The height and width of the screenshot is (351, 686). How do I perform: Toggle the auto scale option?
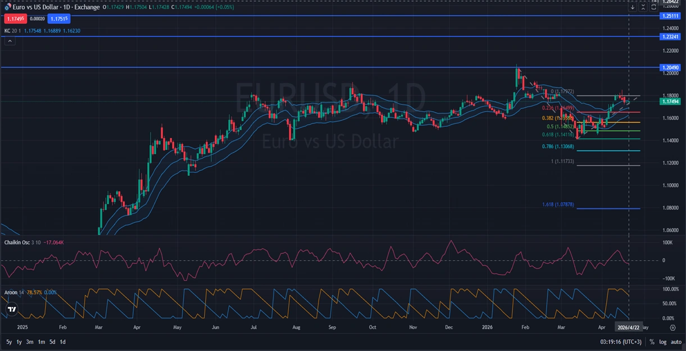tap(676, 342)
